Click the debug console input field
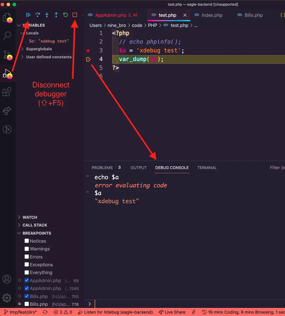285x316 pixels. click(189, 304)
